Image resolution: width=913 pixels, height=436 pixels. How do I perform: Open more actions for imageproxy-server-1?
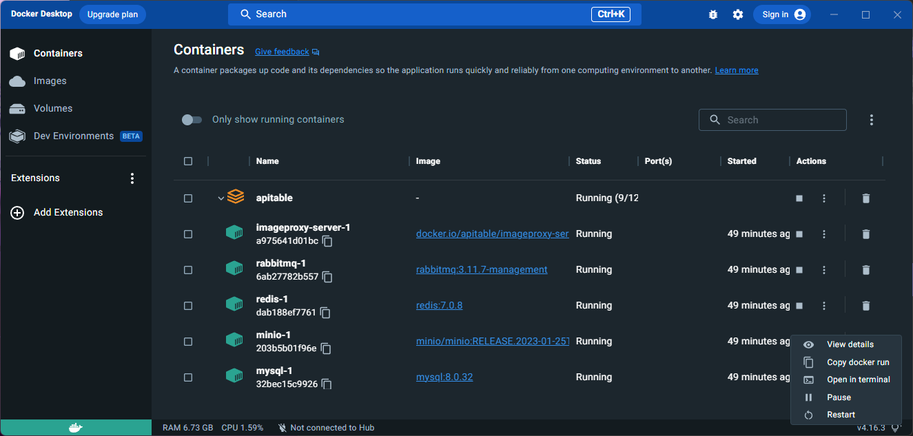(824, 234)
